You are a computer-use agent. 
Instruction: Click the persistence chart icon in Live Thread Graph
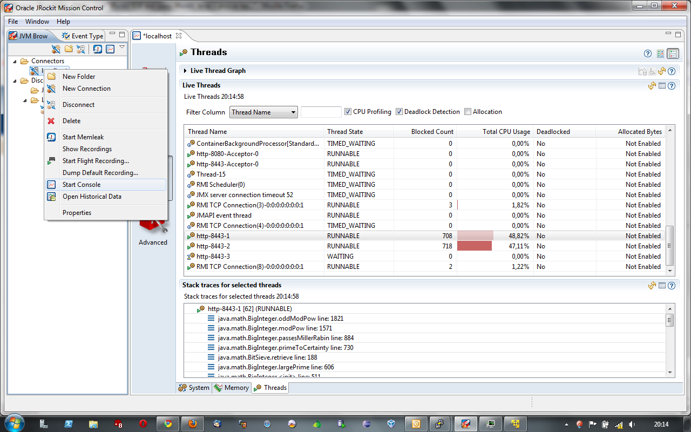(642, 71)
